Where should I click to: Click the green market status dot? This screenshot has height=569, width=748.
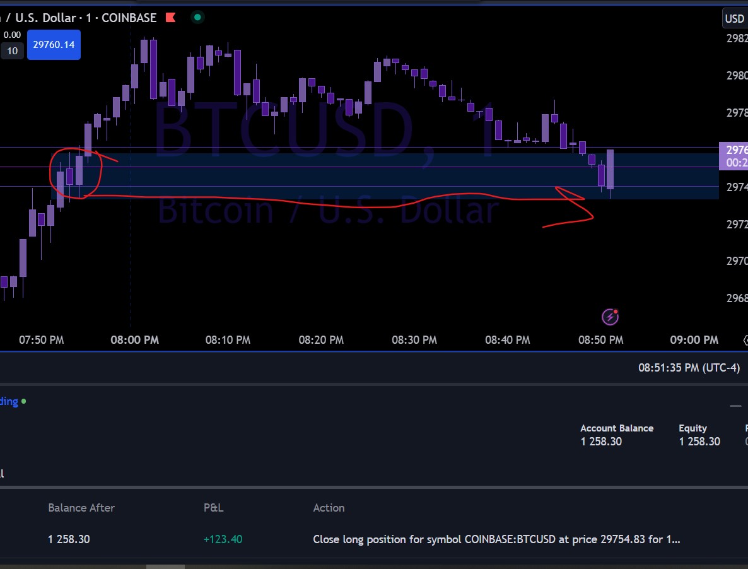(197, 18)
